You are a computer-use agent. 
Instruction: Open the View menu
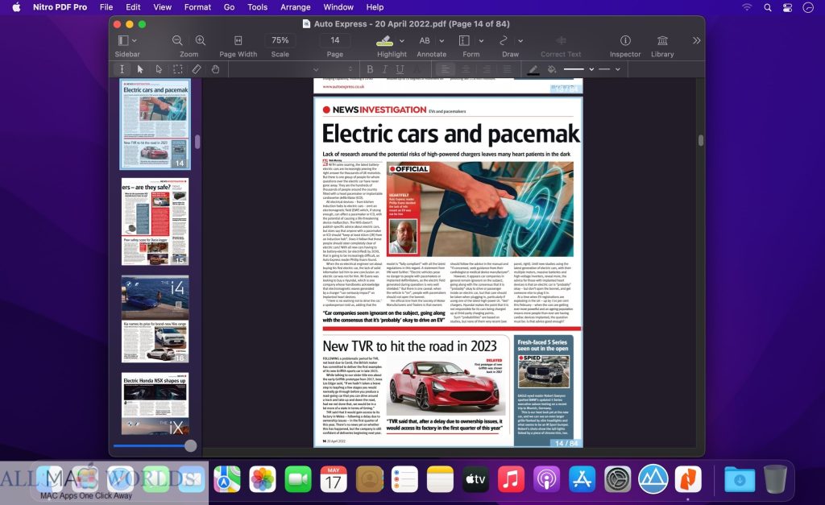(x=162, y=7)
